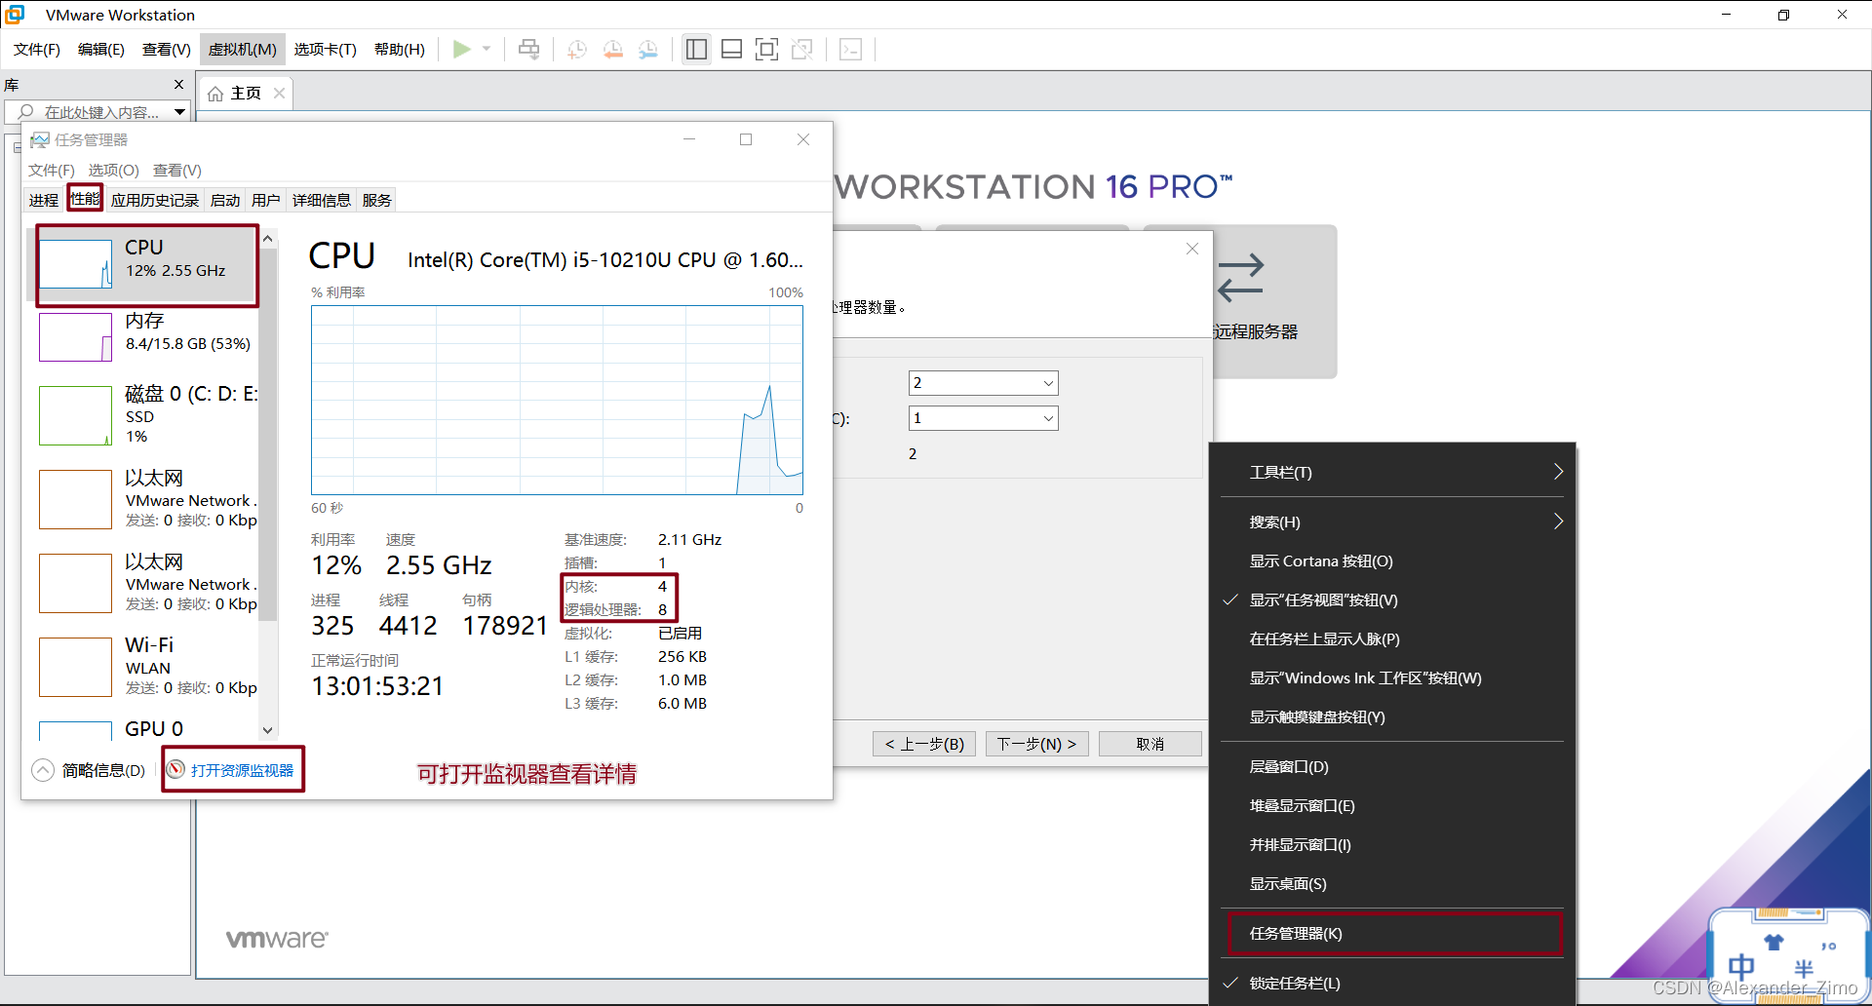Click the 上一步(B) back button
Viewport: 1872px width, 1006px height.
(x=924, y=744)
